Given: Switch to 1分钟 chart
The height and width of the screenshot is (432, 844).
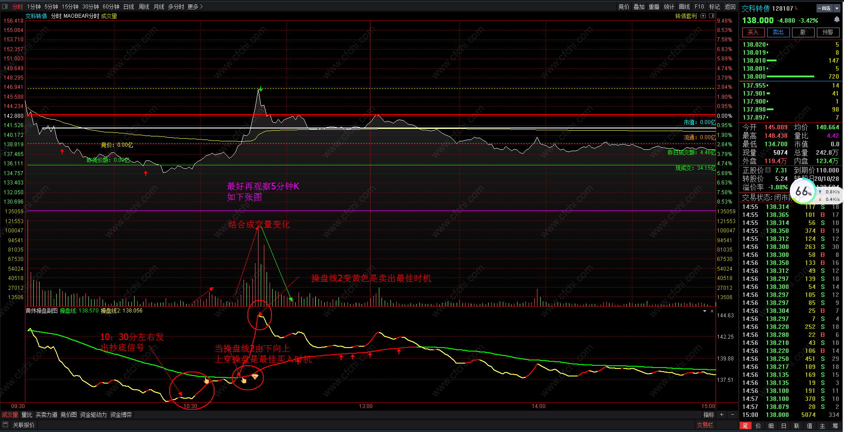Looking at the screenshot, I should coord(34,7).
